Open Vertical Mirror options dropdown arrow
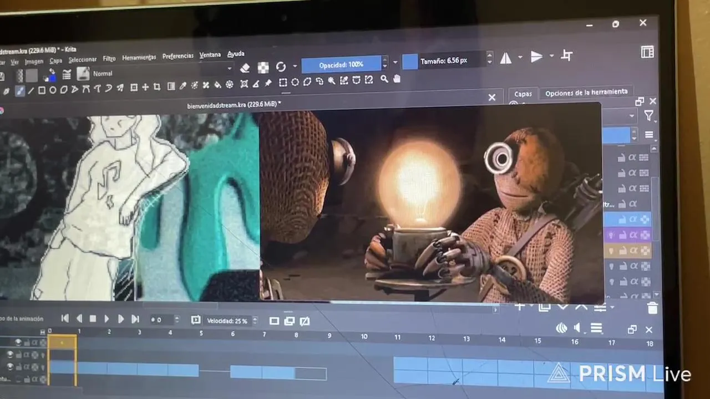The image size is (710, 399). [551, 56]
